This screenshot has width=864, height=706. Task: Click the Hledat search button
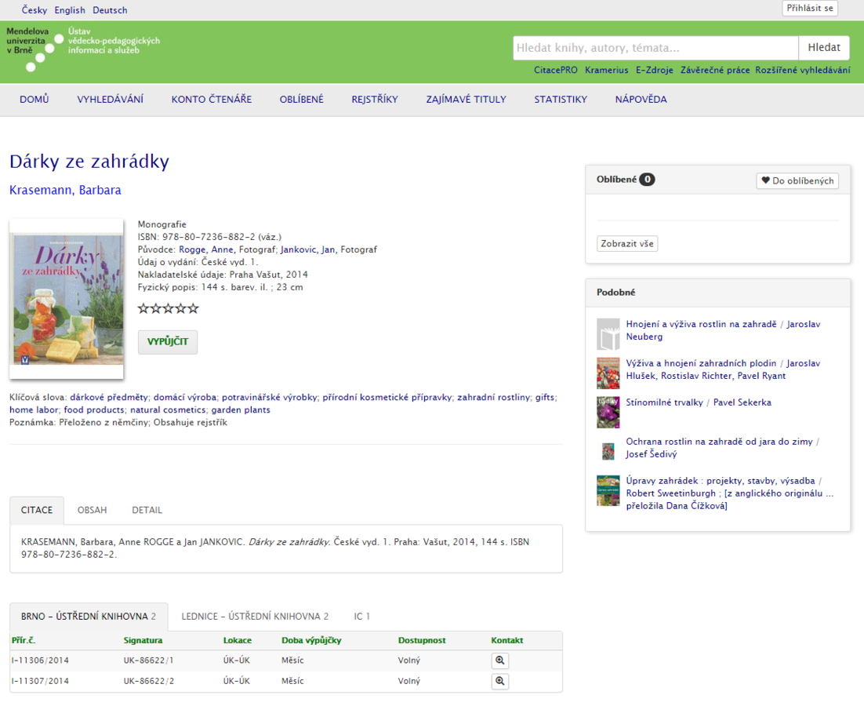[824, 48]
